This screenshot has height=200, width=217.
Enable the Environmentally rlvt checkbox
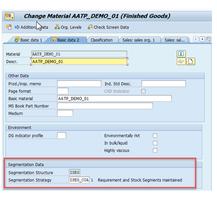coord(155,135)
